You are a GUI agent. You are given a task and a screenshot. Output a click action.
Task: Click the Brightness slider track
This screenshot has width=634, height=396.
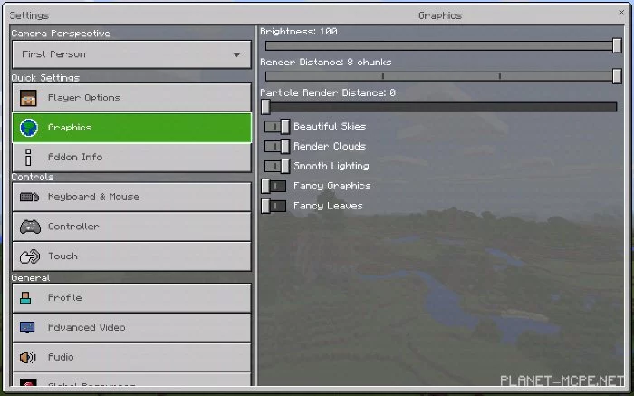pyautogui.click(x=439, y=45)
